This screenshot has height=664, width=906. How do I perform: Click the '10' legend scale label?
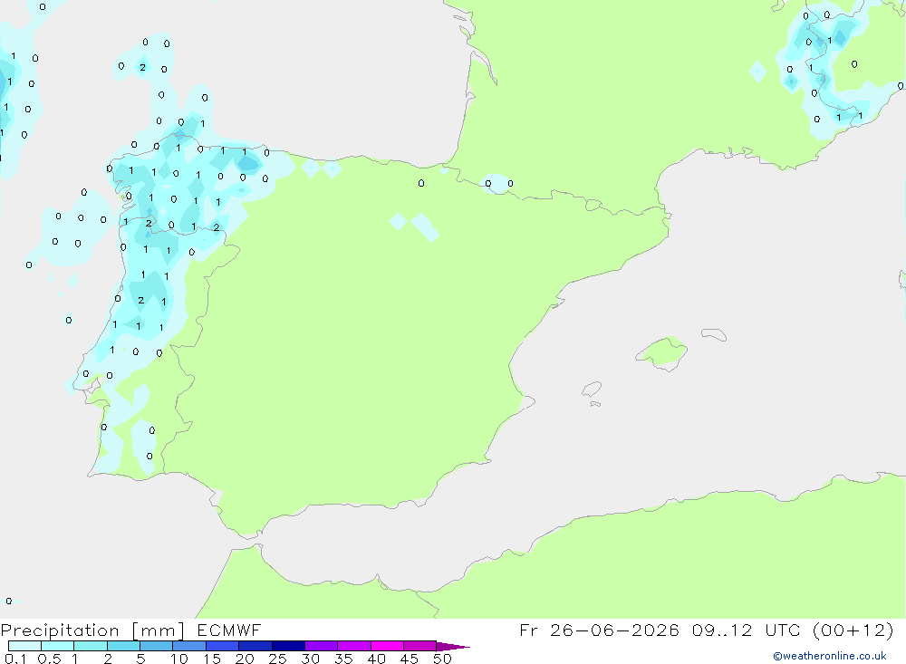(179, 659)
